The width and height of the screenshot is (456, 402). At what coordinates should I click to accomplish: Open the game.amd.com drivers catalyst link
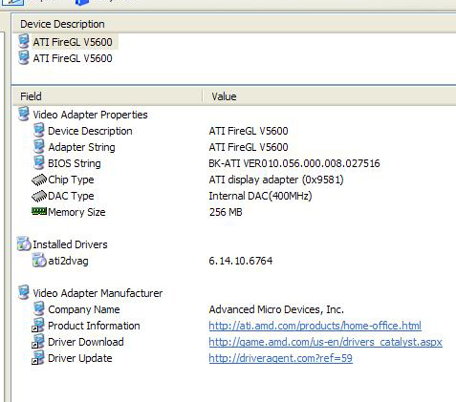pos(325,342)
